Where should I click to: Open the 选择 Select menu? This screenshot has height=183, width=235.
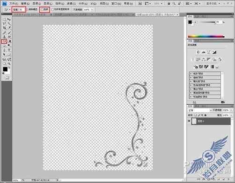point(59,3)
